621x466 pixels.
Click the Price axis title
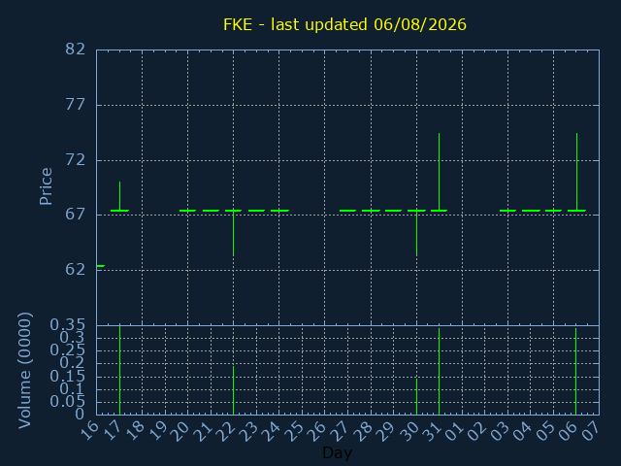[x=46, y=186]
